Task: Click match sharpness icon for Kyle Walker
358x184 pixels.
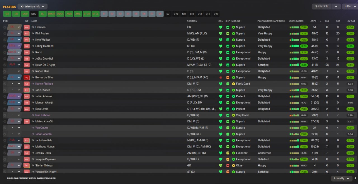Action: click(228, 40)
